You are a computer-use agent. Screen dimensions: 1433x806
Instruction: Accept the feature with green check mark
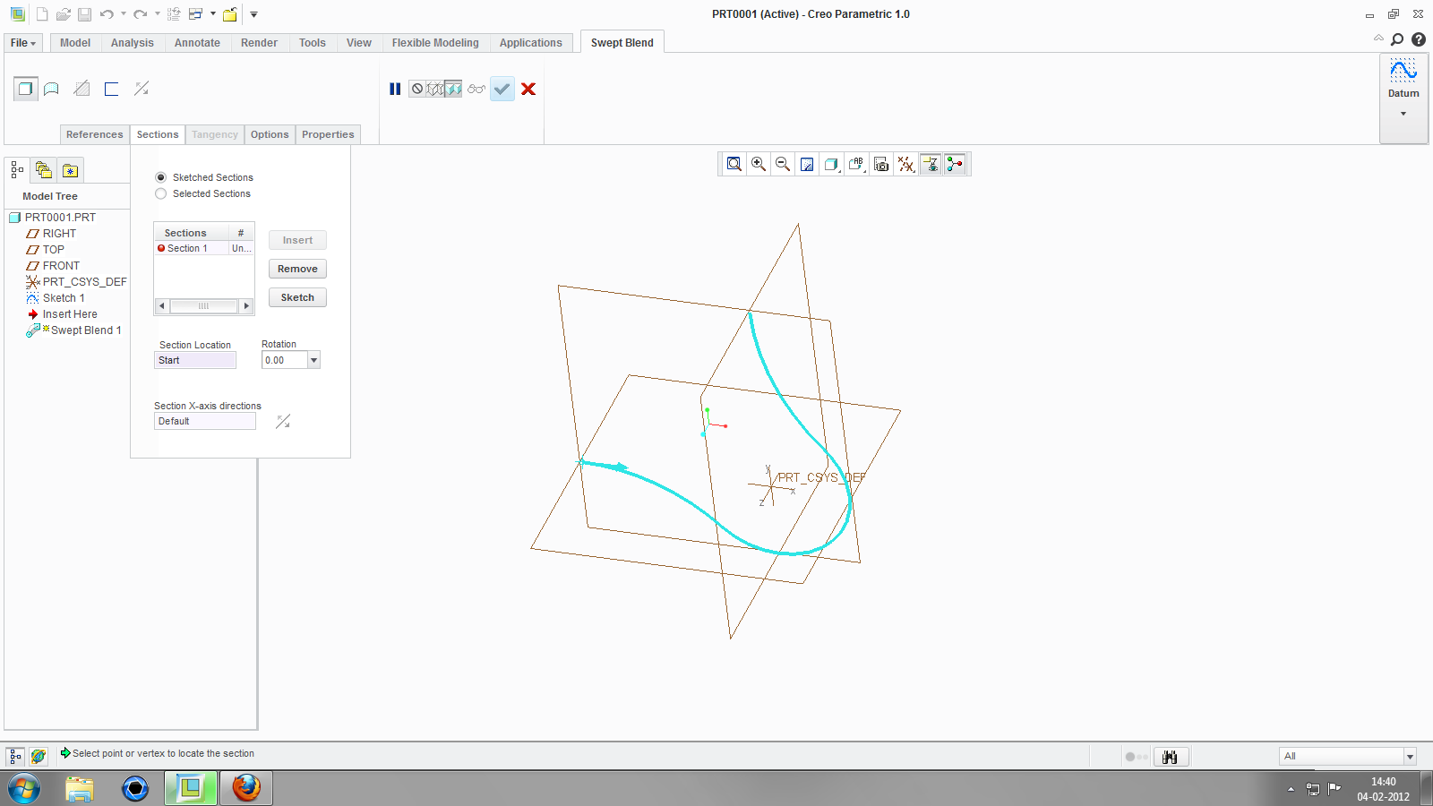[x=502, y=89]
